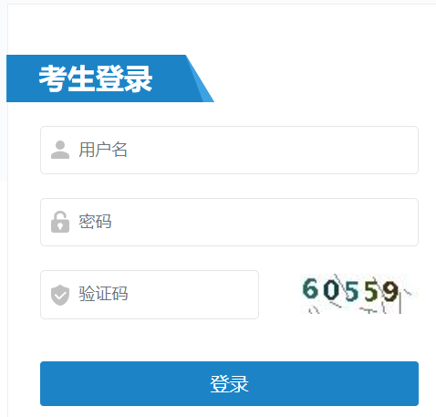Refresh the 60559 captcha image

[x=358, y=294]
